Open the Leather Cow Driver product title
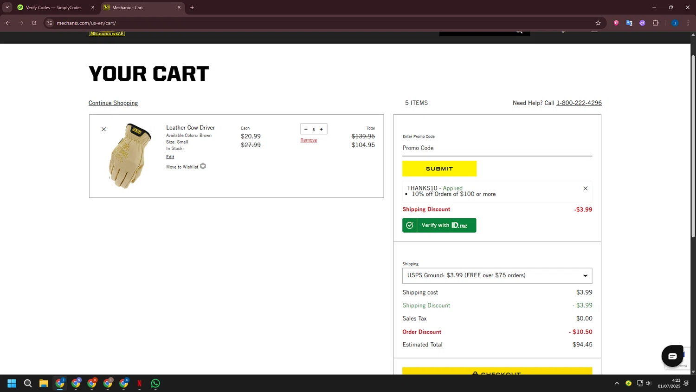 click(x=190, y=128)
